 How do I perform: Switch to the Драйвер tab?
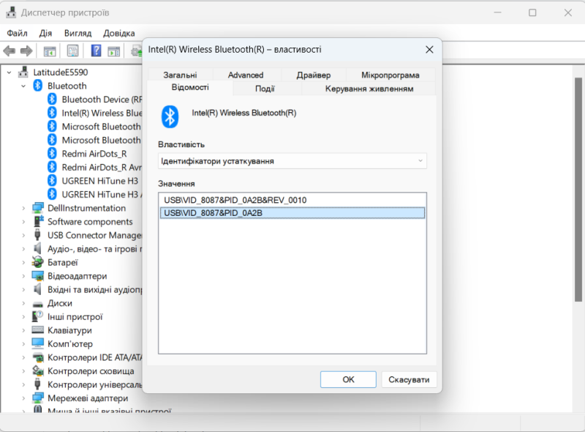tap(313, 75)
